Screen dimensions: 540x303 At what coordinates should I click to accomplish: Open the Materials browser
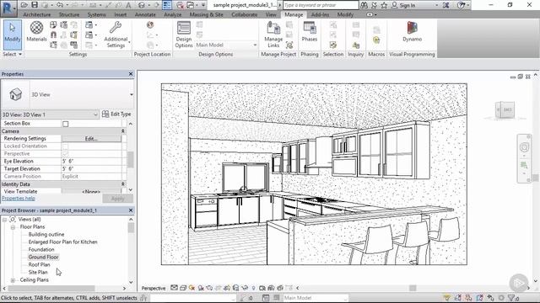tap(36, 31)
